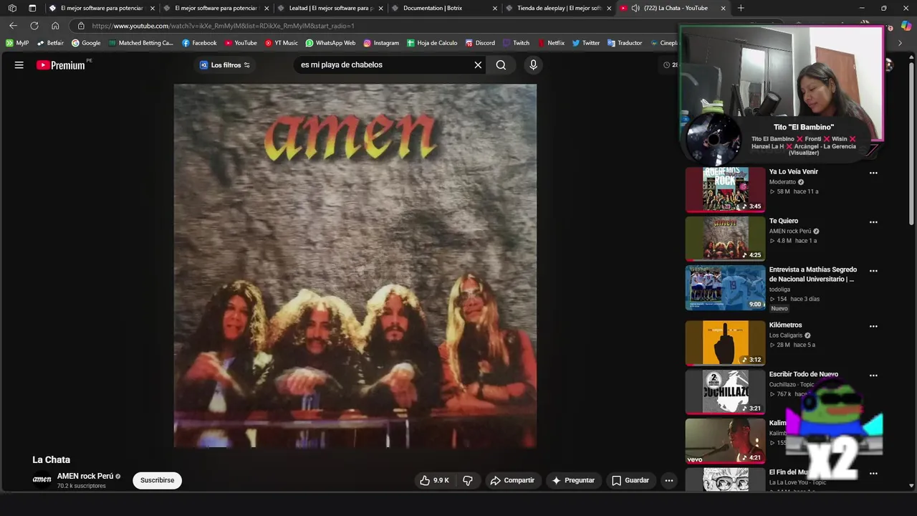Play Kilómetros by Los Caligaris thumbnail
Screen dimensions: 917x516
[726, 343]
